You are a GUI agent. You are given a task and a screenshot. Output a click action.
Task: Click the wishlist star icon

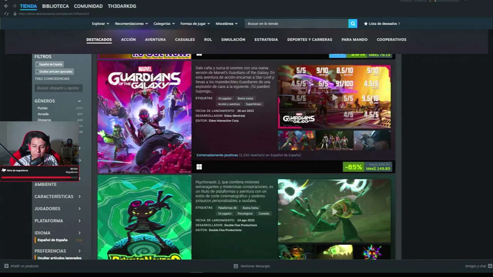coord(366,24)
